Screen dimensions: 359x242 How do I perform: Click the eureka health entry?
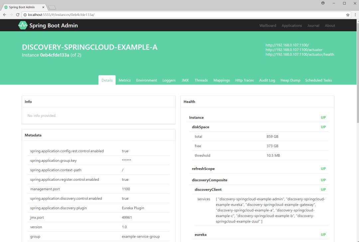pyautogui.click(x=200, y=235)
